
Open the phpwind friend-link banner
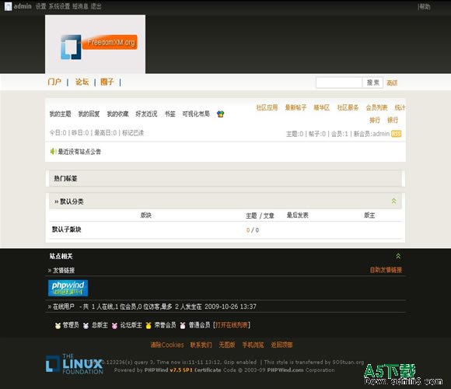(x=68, y=288)
